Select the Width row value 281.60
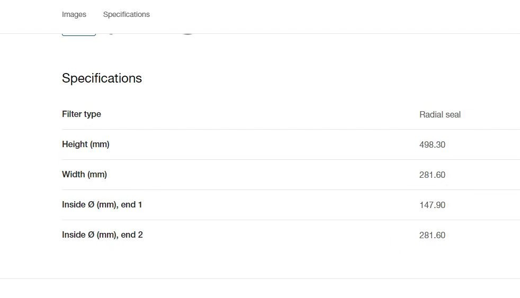 (432, 175)
